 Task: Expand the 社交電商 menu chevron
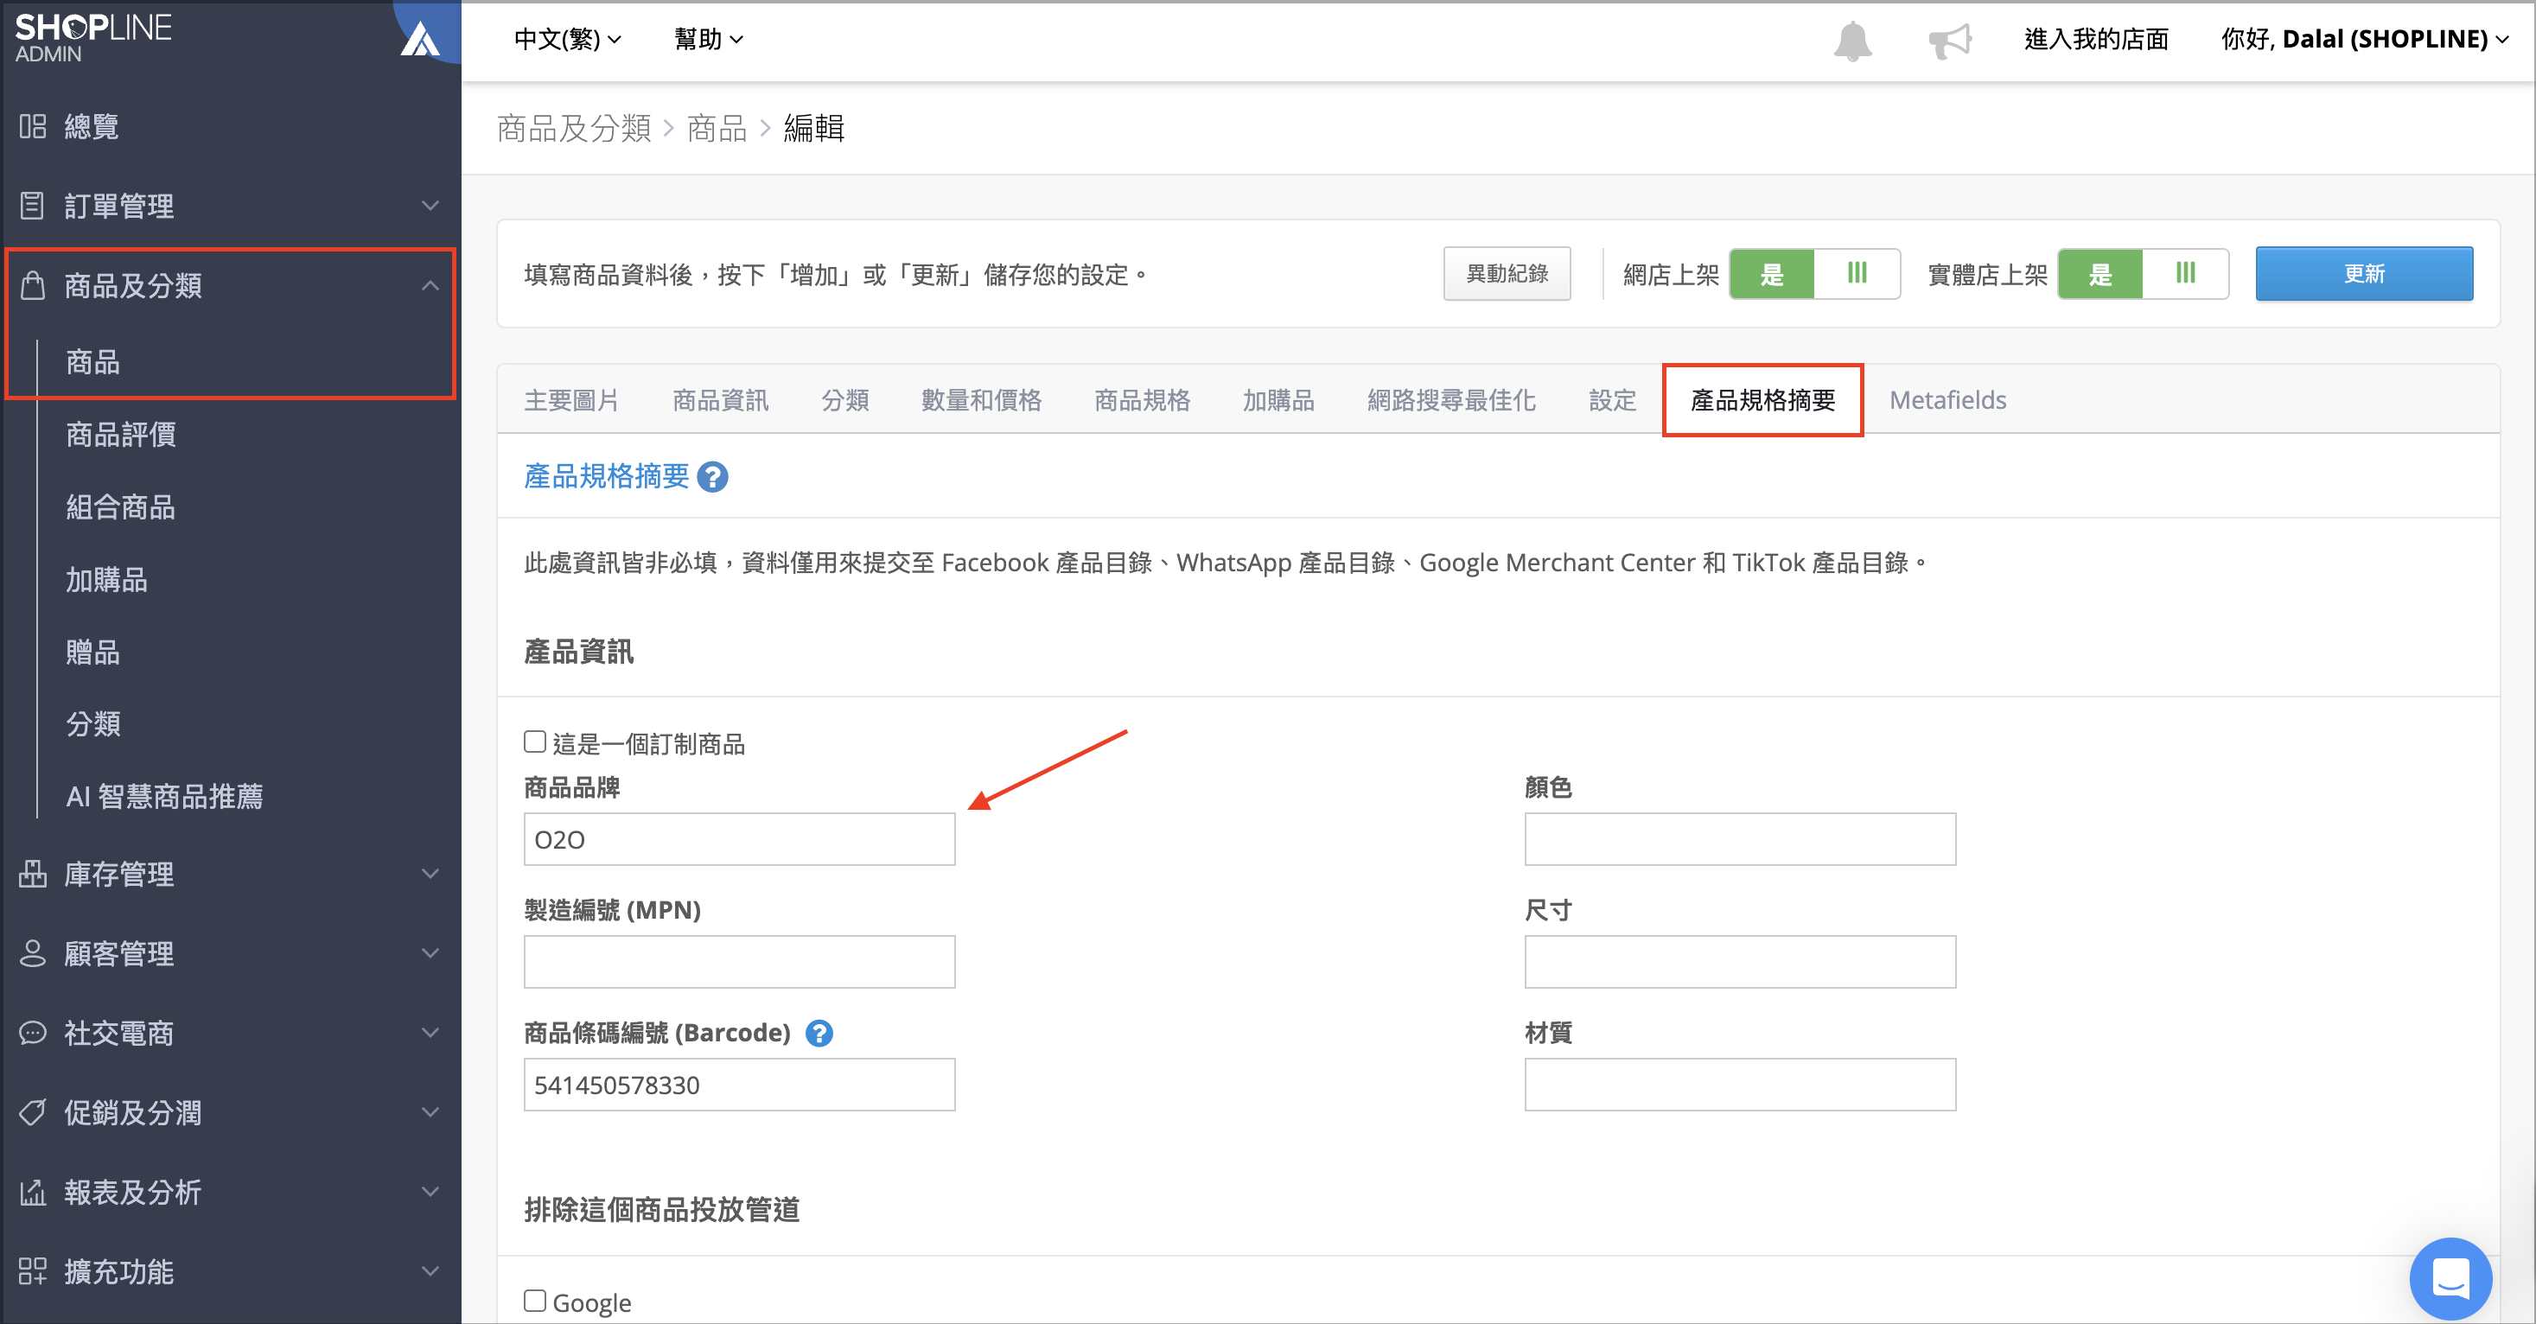[430, 1033]
